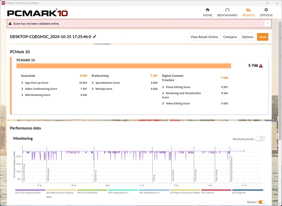Click the Spreadsheets chart marker
This screenshot has width=282, height=206.
173,175
